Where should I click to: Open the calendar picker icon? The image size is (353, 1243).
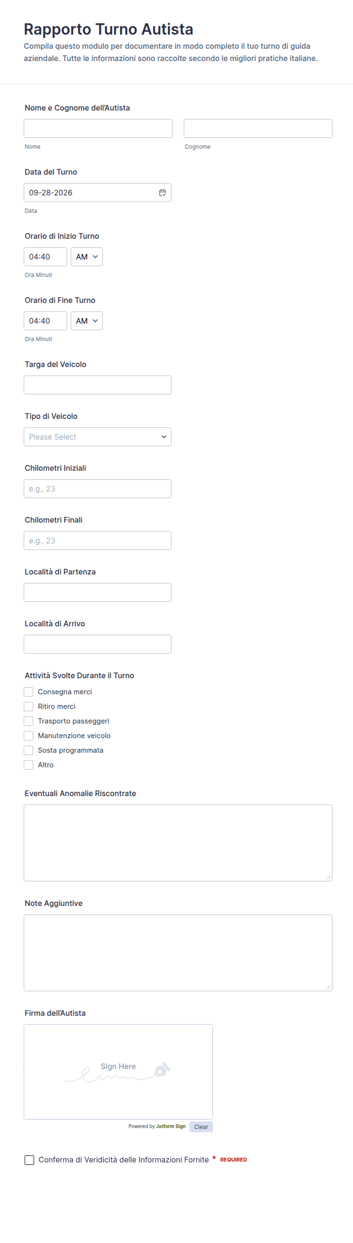coord(162,192)
